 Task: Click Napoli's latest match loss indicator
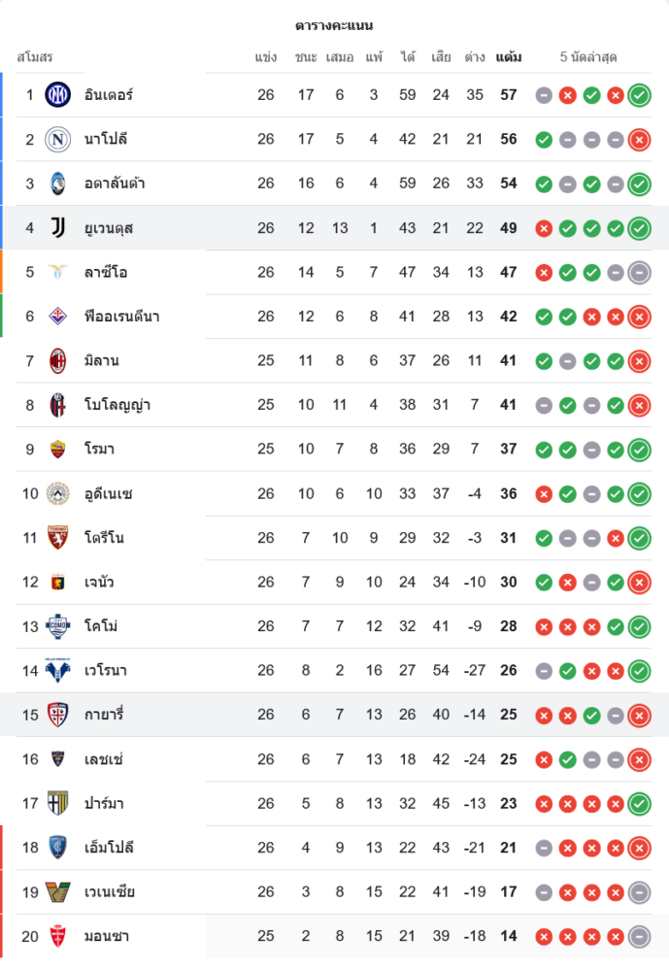click(639, 140)
